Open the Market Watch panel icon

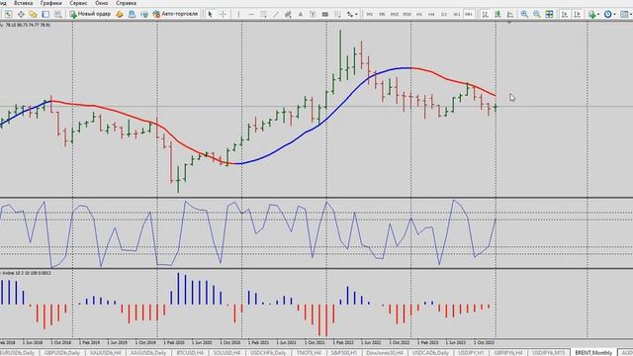[x=8, y=14]
